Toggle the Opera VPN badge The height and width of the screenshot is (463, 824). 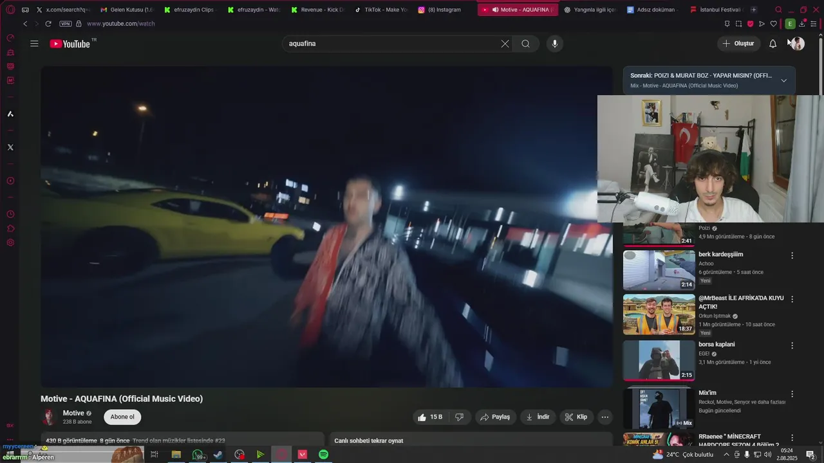coord(66,24)
